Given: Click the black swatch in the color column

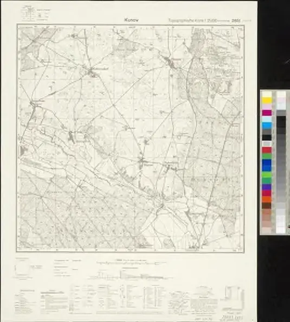Looking at the screenshot, I should [267, 137].
